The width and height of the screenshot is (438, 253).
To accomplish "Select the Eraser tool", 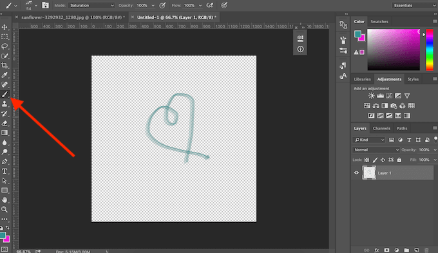I will pyautogui.click(x=5, y=123).
